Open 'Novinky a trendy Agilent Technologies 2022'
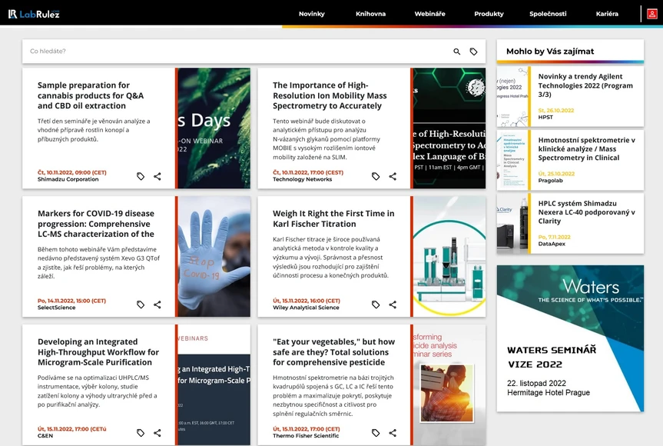663x446 pixels. tap(585, 85)
